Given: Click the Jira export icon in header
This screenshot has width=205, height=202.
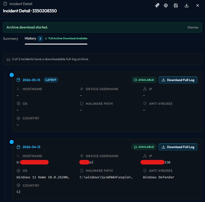Looking at the screenshot, I should coord(157,5).
